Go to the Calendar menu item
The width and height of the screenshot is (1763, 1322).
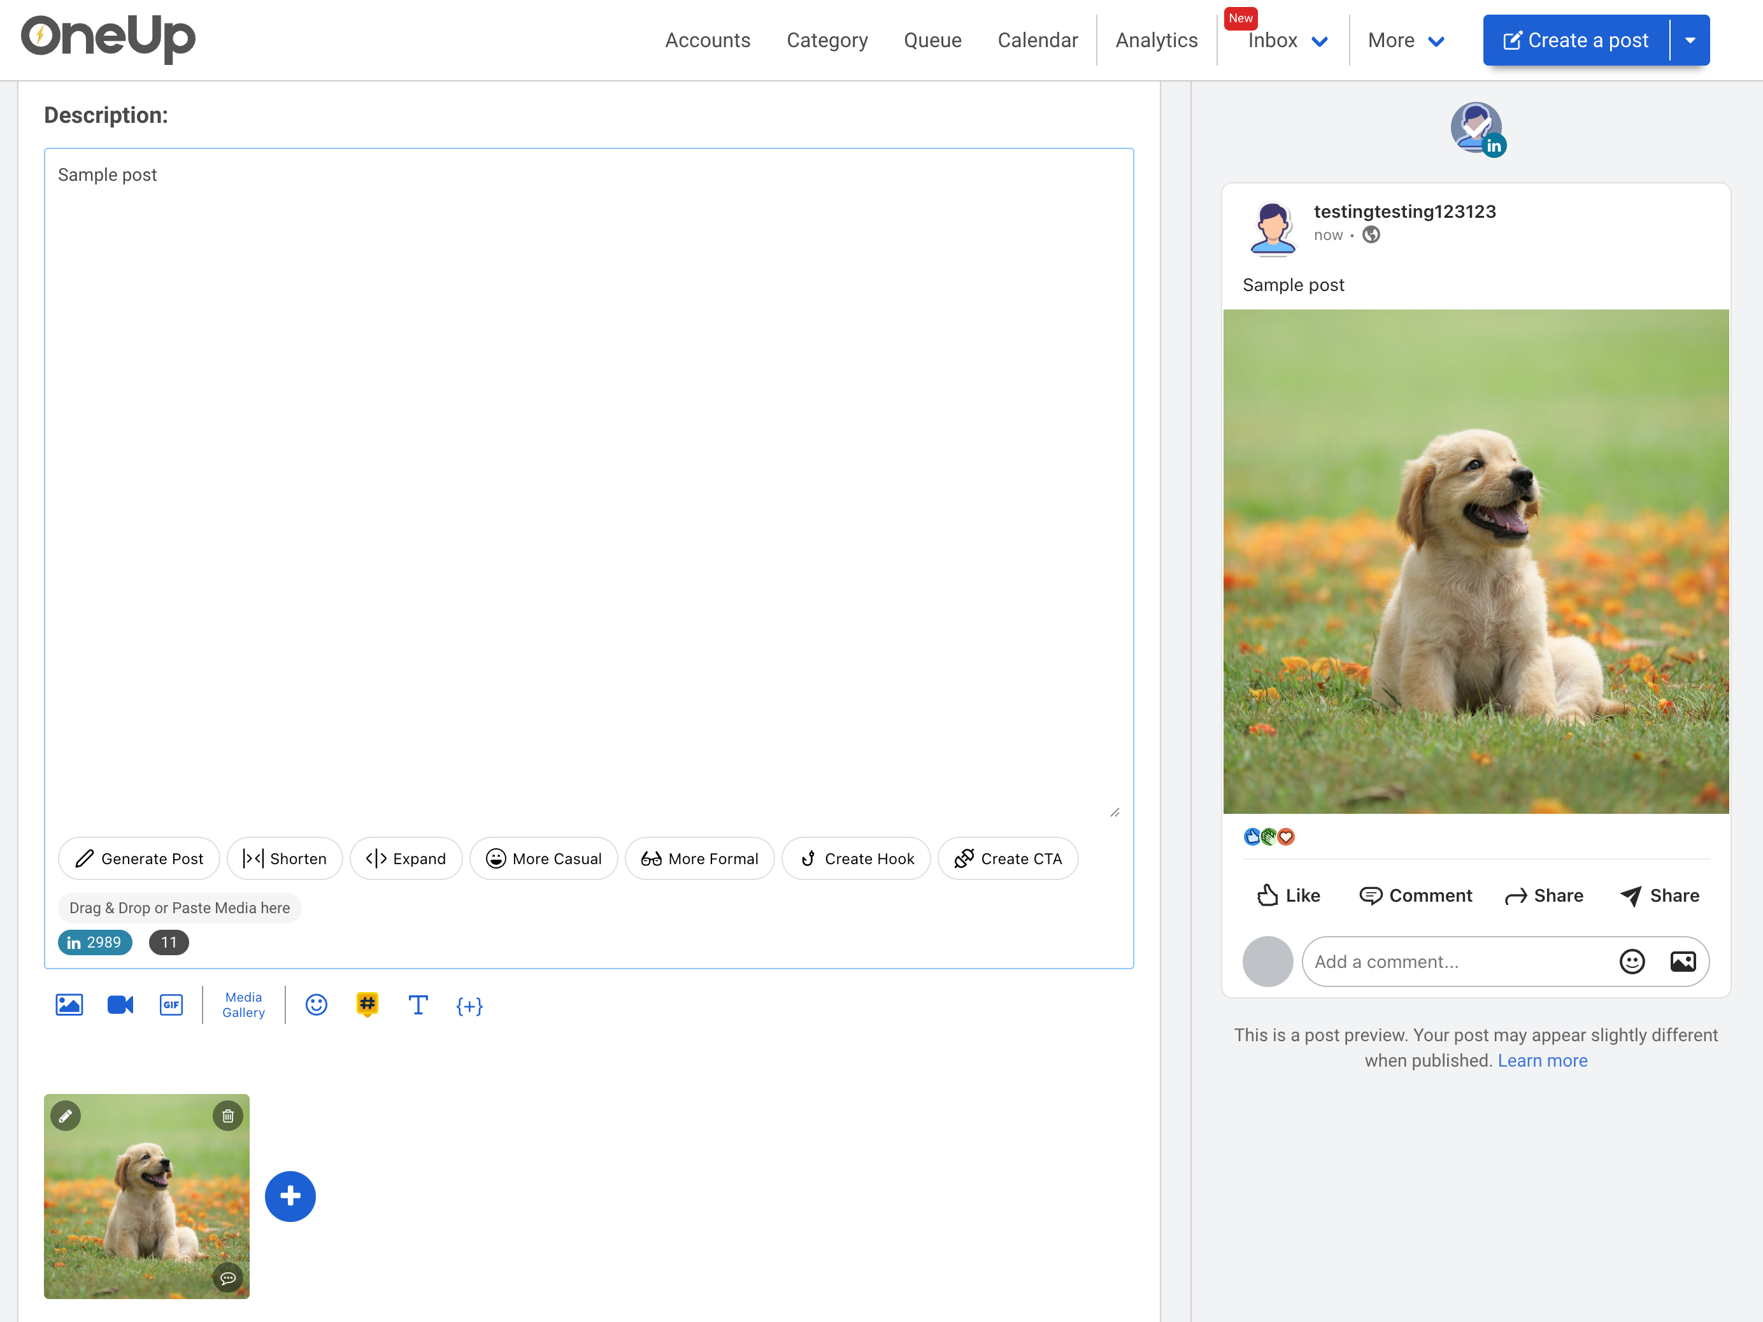point(1037,41)
